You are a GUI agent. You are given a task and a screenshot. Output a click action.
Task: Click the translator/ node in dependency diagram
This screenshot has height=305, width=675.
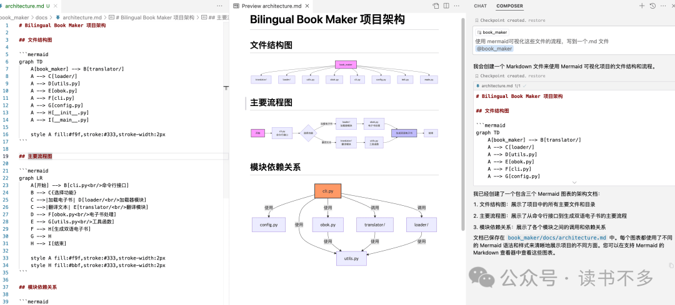point(374,225)
